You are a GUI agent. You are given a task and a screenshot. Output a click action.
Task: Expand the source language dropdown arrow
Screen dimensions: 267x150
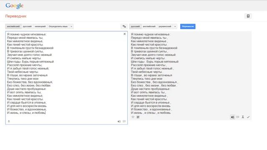(71, 26)
